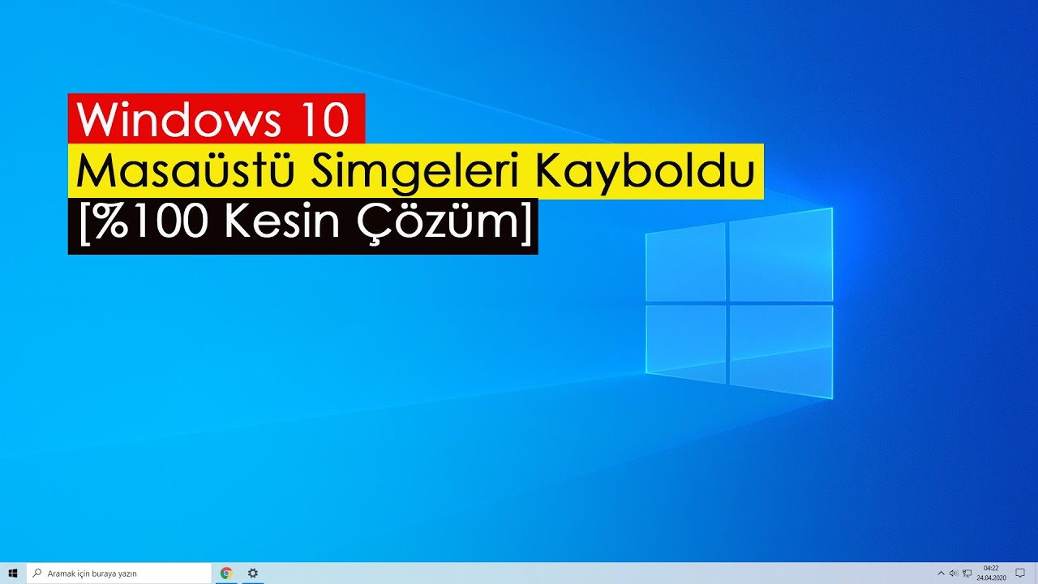This screenshot has width=1038, height=584.
Task: Open the clock showing 04:22
Action: click(x=991, y=573)
